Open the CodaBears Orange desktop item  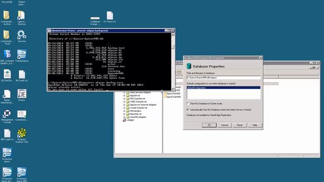pyautogui.click(x=95, y=21)
